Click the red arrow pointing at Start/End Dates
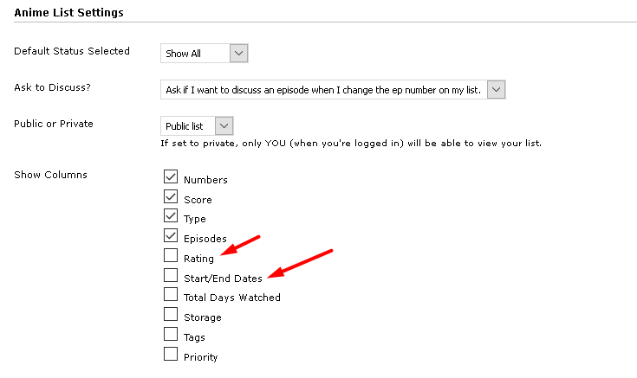This screenshot has height=378, width=637. tap(300, 264)
